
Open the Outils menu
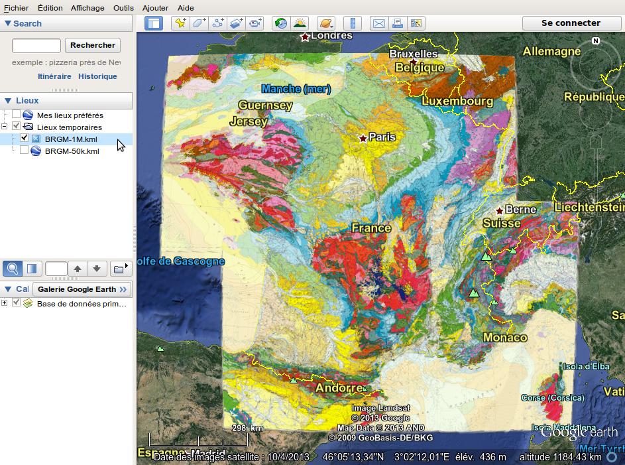click(x=123, y=8)
